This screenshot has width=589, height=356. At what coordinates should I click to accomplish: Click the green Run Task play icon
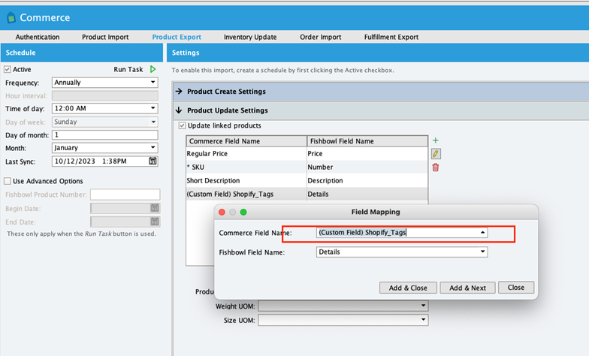click(x=153, y=69)
